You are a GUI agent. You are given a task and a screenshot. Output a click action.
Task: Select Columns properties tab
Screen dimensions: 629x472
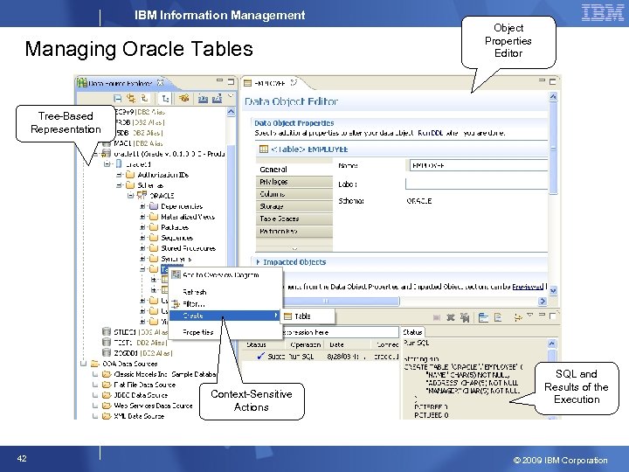click(294, 194)
